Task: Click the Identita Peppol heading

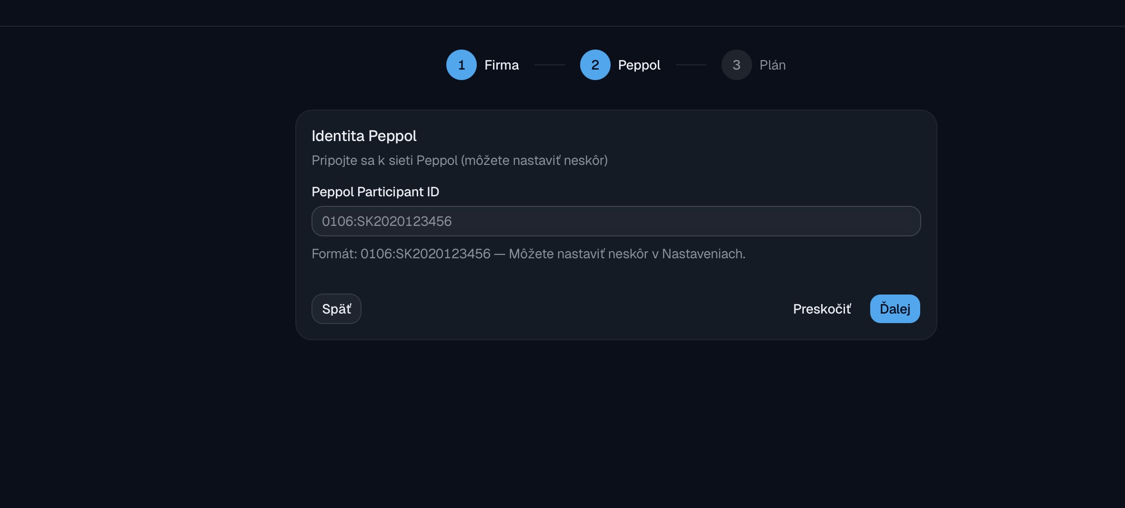Action: [364, 136]
